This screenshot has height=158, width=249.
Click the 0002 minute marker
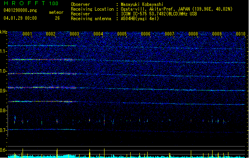(51, 34)
